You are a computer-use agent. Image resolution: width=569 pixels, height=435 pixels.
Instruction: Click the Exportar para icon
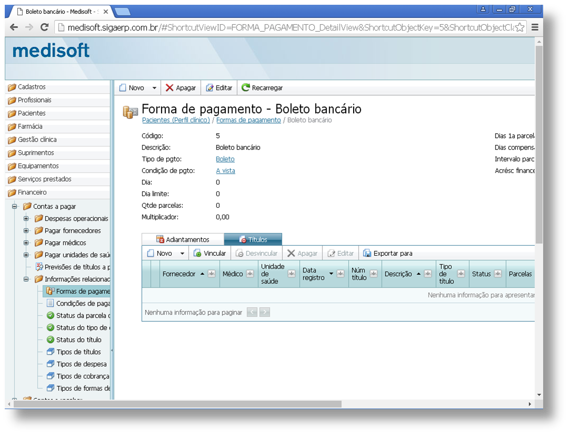click(x=367, y=253)
